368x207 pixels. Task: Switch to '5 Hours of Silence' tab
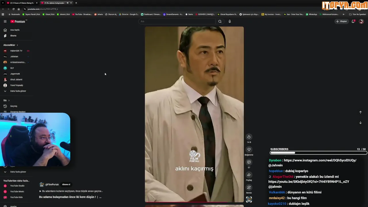click(x=22, y=3)
